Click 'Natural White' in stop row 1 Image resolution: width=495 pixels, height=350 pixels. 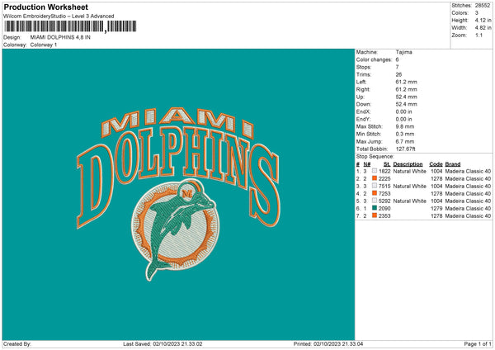pyautogui.click(x=410, y=171)
